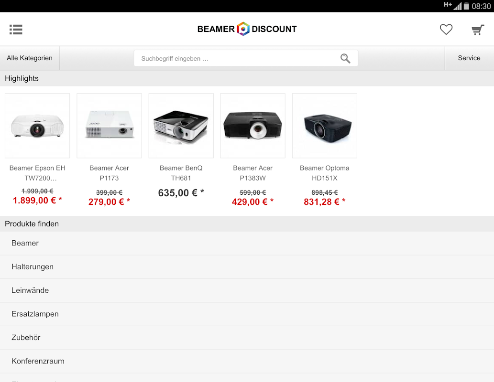Screen dimensions: 494x382
Task: Open the BenQ TH681 projector thumbnail
Action: 181,126
